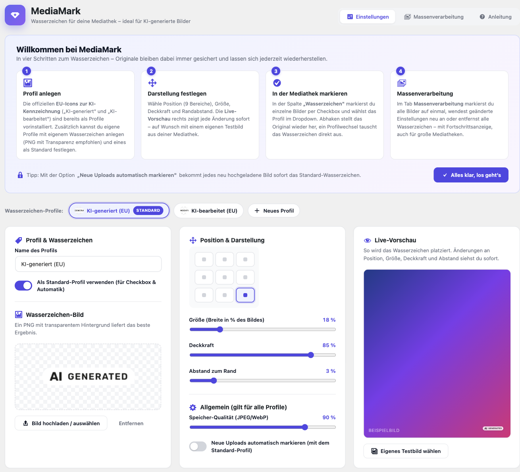Click Eigenes Testbild wählen button
Image resolution: width=520 pixels, height=472 pixels.
tap(406, 451)
